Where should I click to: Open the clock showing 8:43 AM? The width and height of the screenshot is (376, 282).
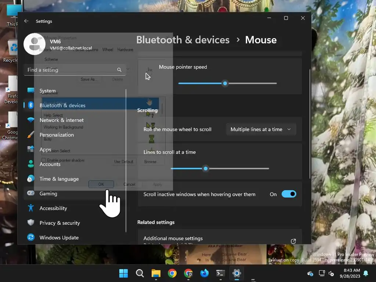coord(350,273)
